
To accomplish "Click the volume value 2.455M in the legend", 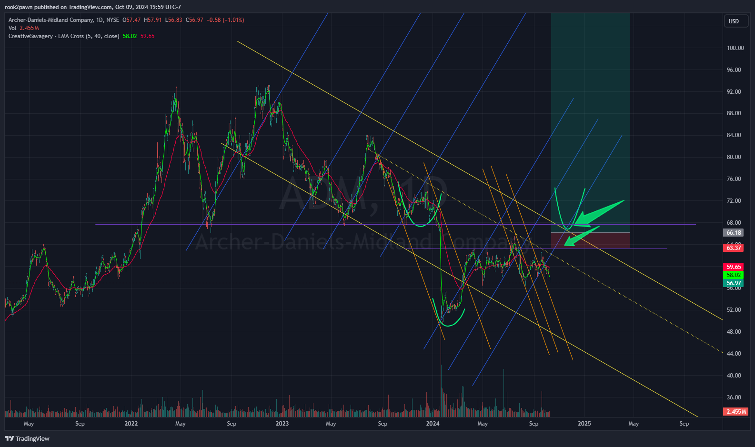I will 29,28.
